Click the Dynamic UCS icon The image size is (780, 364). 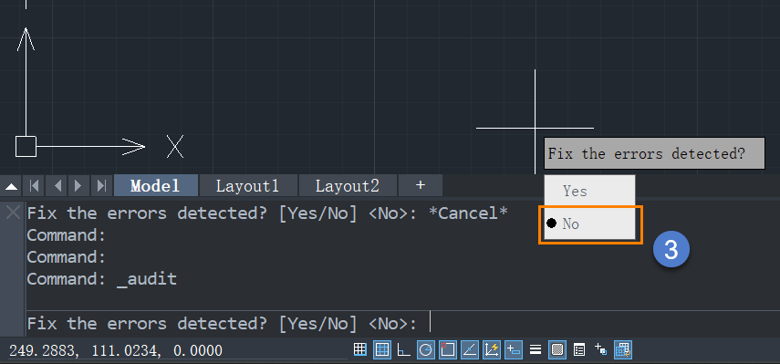tap(491, 350)
